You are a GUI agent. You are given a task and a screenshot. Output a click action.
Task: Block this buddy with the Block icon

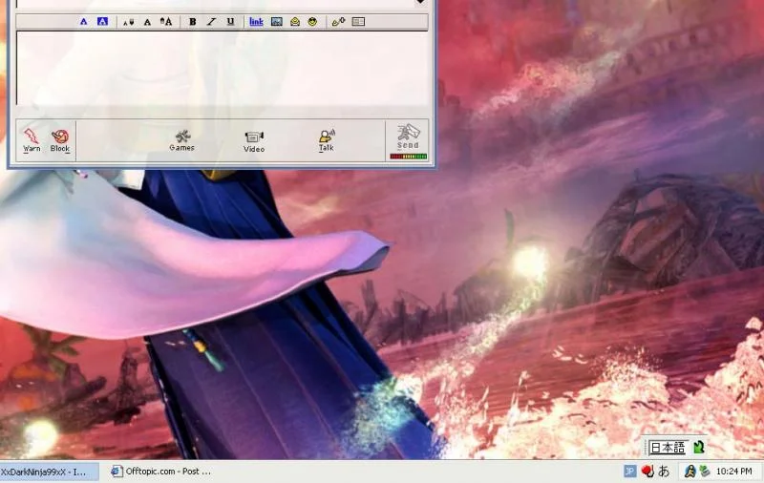tap(60, 140)
